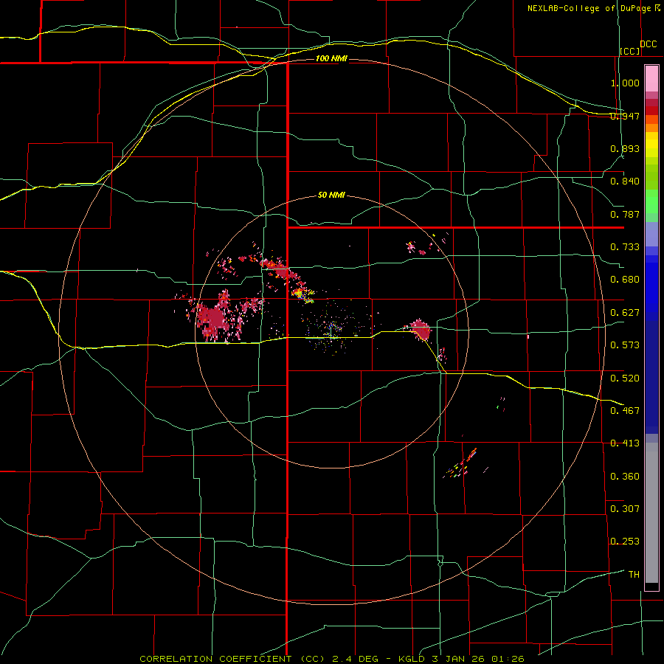Select the 0.360 color scale value

click(x=625, y=477)
